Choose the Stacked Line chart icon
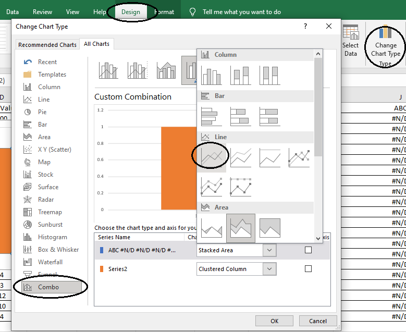This screenshot has width=406, height=332. pos(241,157)
